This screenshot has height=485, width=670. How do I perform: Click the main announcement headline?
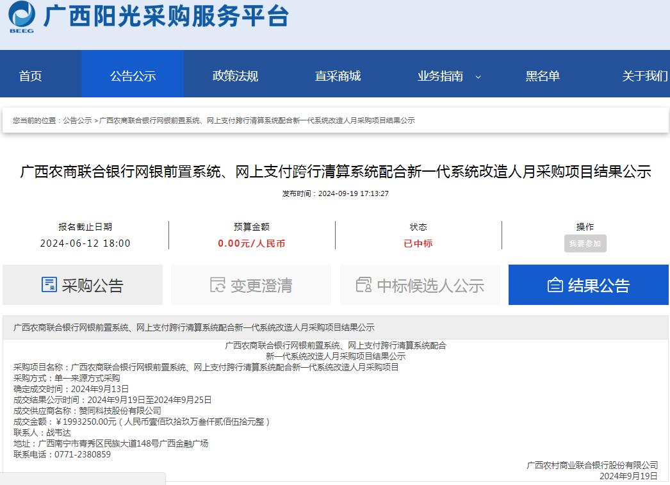(336, 172)
